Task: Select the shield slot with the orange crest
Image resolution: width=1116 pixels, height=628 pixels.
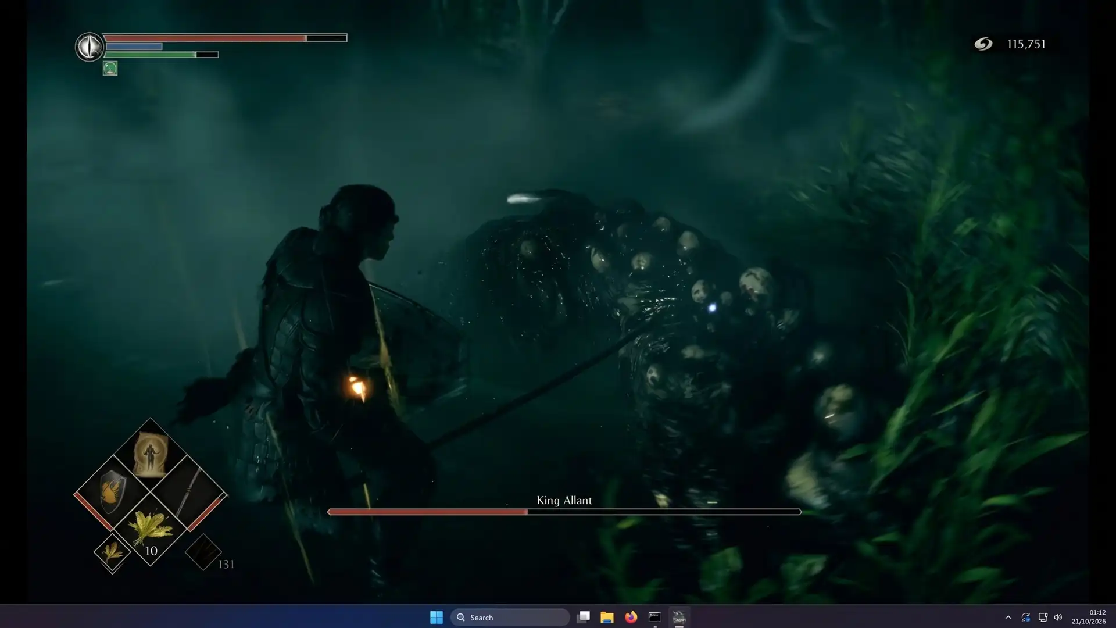Action: pyautogui.click(x=112, y=492)
